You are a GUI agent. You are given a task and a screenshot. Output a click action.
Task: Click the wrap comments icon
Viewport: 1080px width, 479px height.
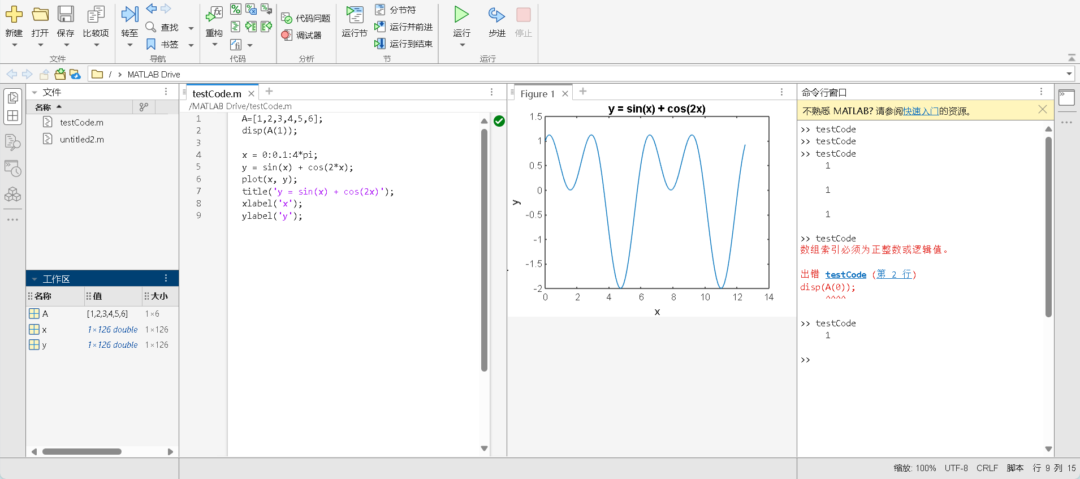click(266, 9)
